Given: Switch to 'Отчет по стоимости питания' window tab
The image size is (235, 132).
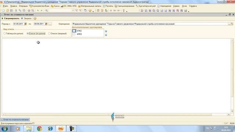Looking at the screenshot, I should [15, 120].
